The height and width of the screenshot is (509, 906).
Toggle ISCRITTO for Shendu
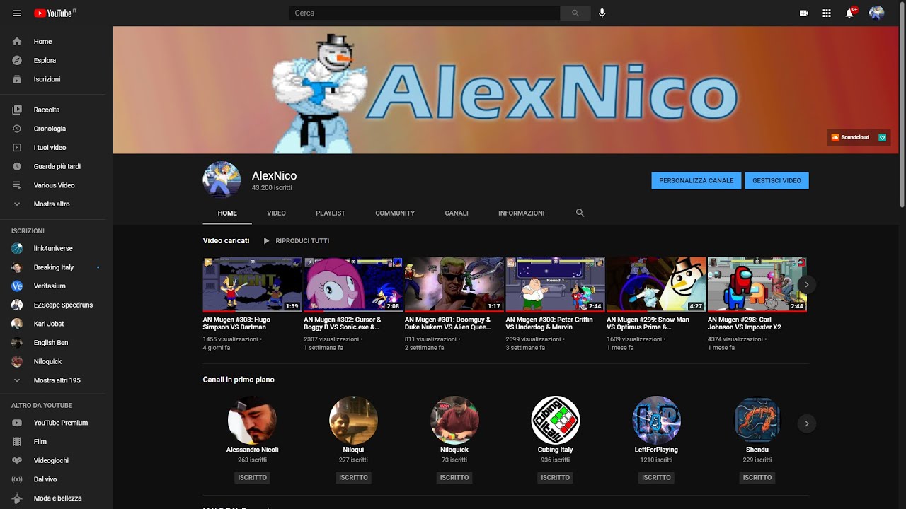757,477
